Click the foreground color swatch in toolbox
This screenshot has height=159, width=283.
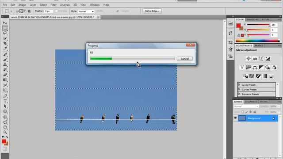4,141
